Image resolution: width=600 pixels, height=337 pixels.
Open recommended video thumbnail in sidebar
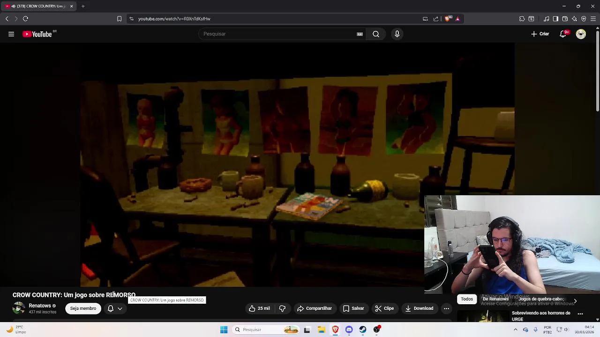[483, 316]
